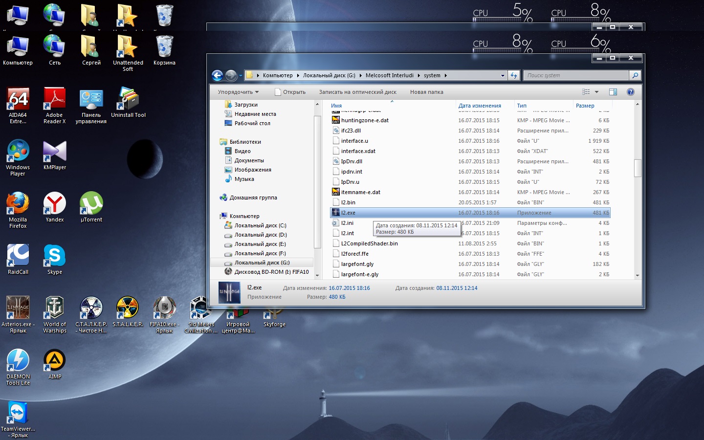Sort files by the Размер column header
The image size is (704, 440).
point(585,106)
